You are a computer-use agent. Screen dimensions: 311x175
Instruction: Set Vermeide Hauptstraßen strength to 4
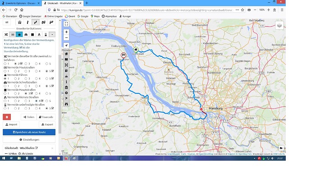pyautogui.click(x=37, y=93)
